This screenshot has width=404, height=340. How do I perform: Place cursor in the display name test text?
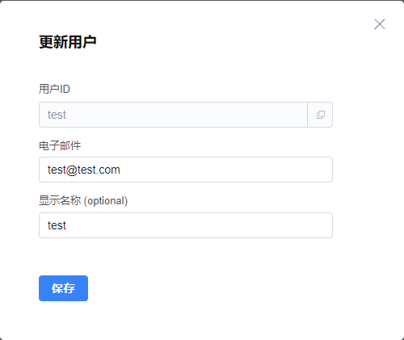[x=57, y=225]
